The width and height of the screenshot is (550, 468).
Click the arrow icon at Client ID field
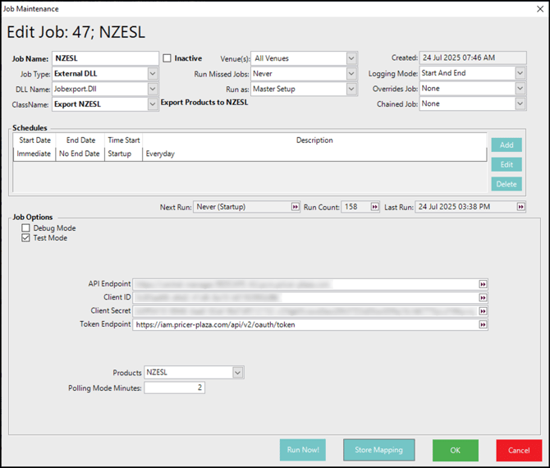483,297
